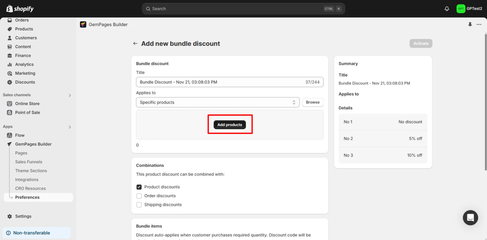Uncheck the Product discounts checkbox
Viewport: 487px width, 240px height.
point(139,187)
